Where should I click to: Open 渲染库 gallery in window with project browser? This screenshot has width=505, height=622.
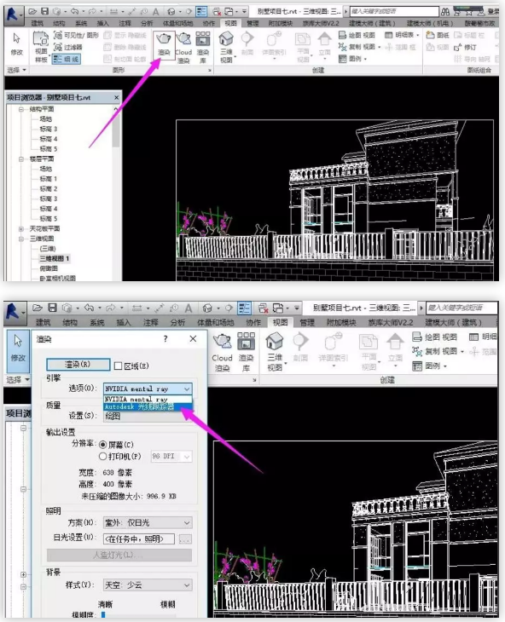[x=203, y=47]
